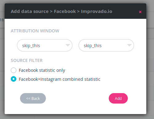Close the Add data source dialog

[140, 12]
